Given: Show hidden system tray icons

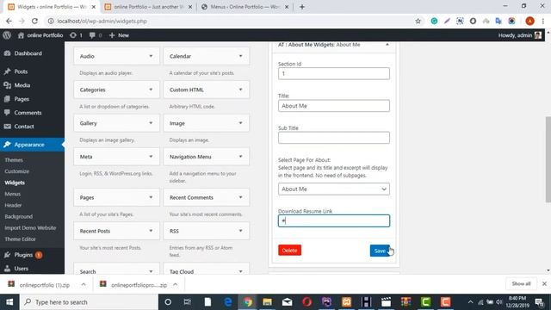Looking at the screenshot, I should [470, 302].
